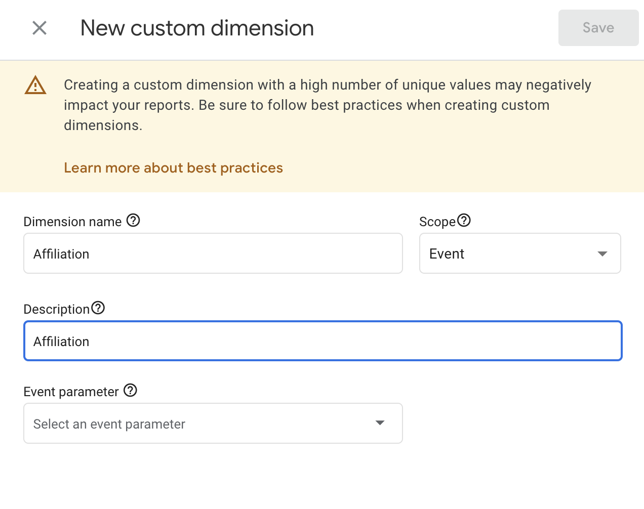Click the Event parameter label text

71,392
